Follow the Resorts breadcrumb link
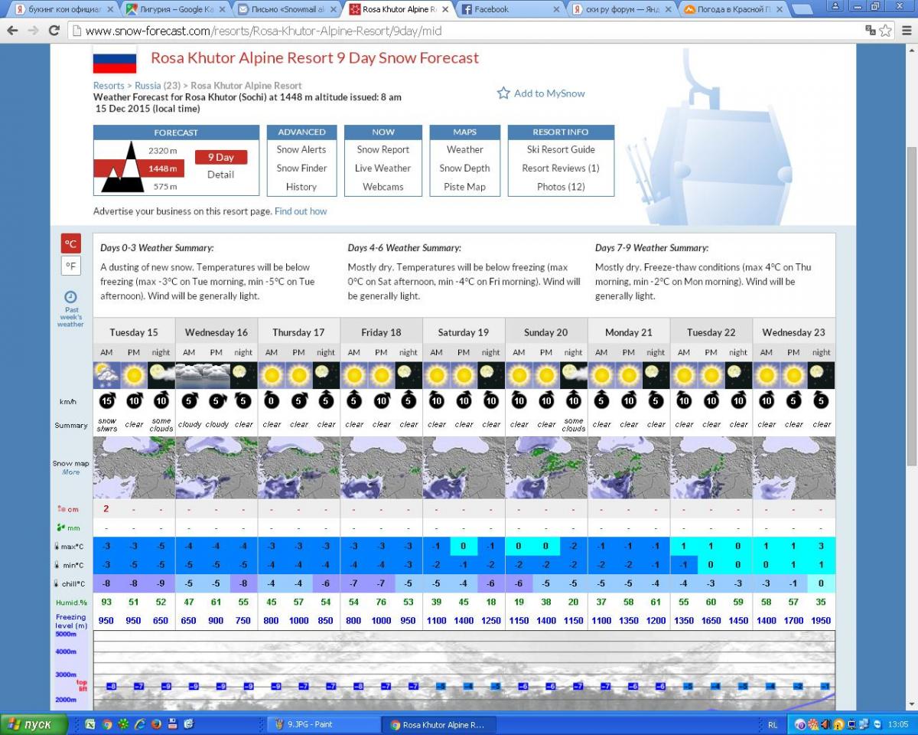Viewport: 918px width, 735px height. [109, 86]
